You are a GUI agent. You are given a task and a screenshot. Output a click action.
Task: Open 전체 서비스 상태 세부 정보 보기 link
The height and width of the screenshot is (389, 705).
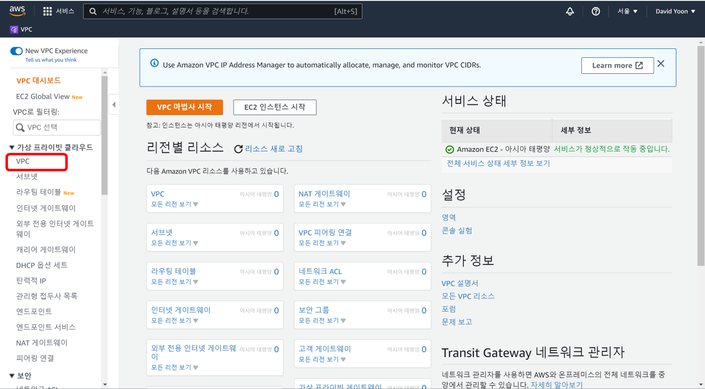[x=498, y=163]
